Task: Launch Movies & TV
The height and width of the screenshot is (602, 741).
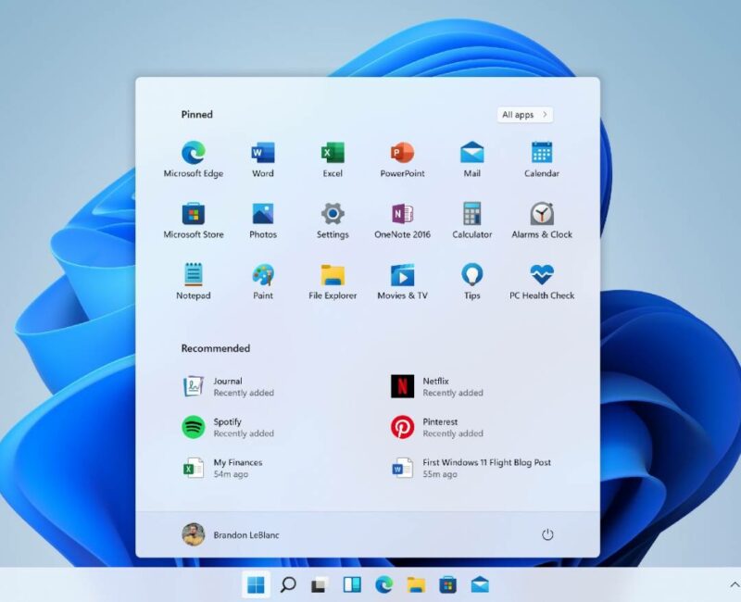Action: point(402,282)
